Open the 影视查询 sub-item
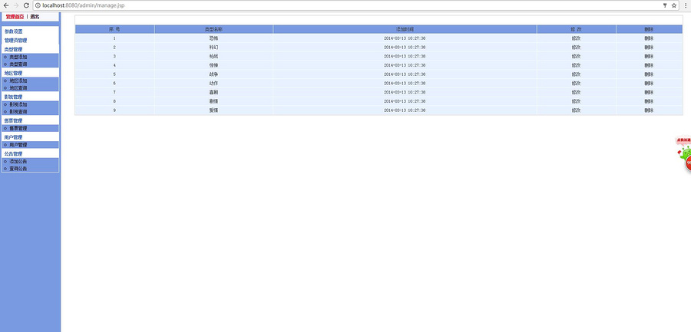691x332 pixels. (x=18, y=112)
